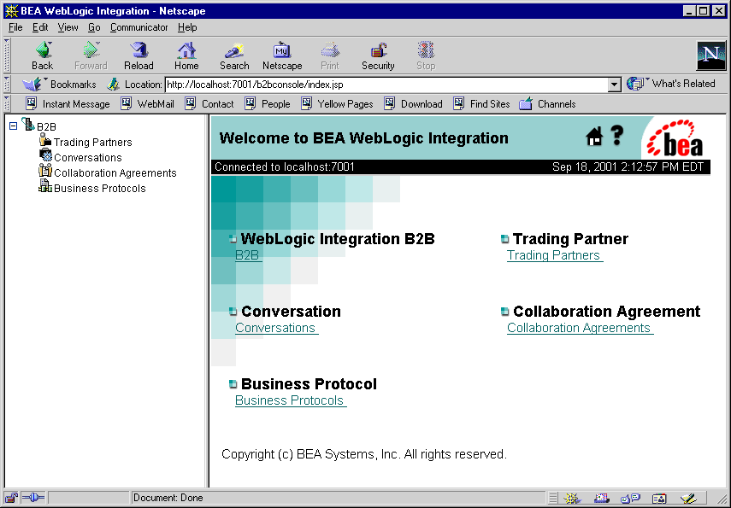The width and height of the screenshot is (731, 508).
Task: Click Yellow Pages in personal toolbar
Action: (337, 104)
